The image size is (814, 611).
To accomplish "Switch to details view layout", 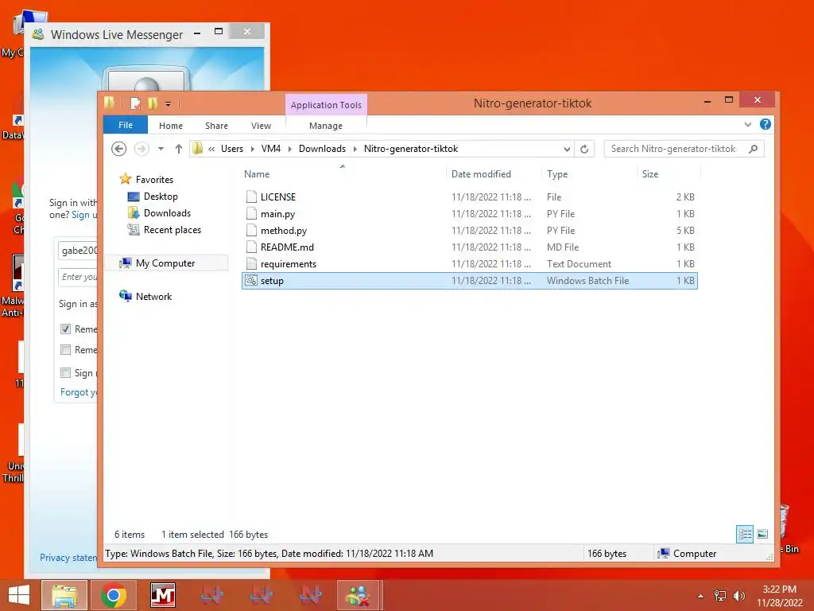I will [745, 534].
